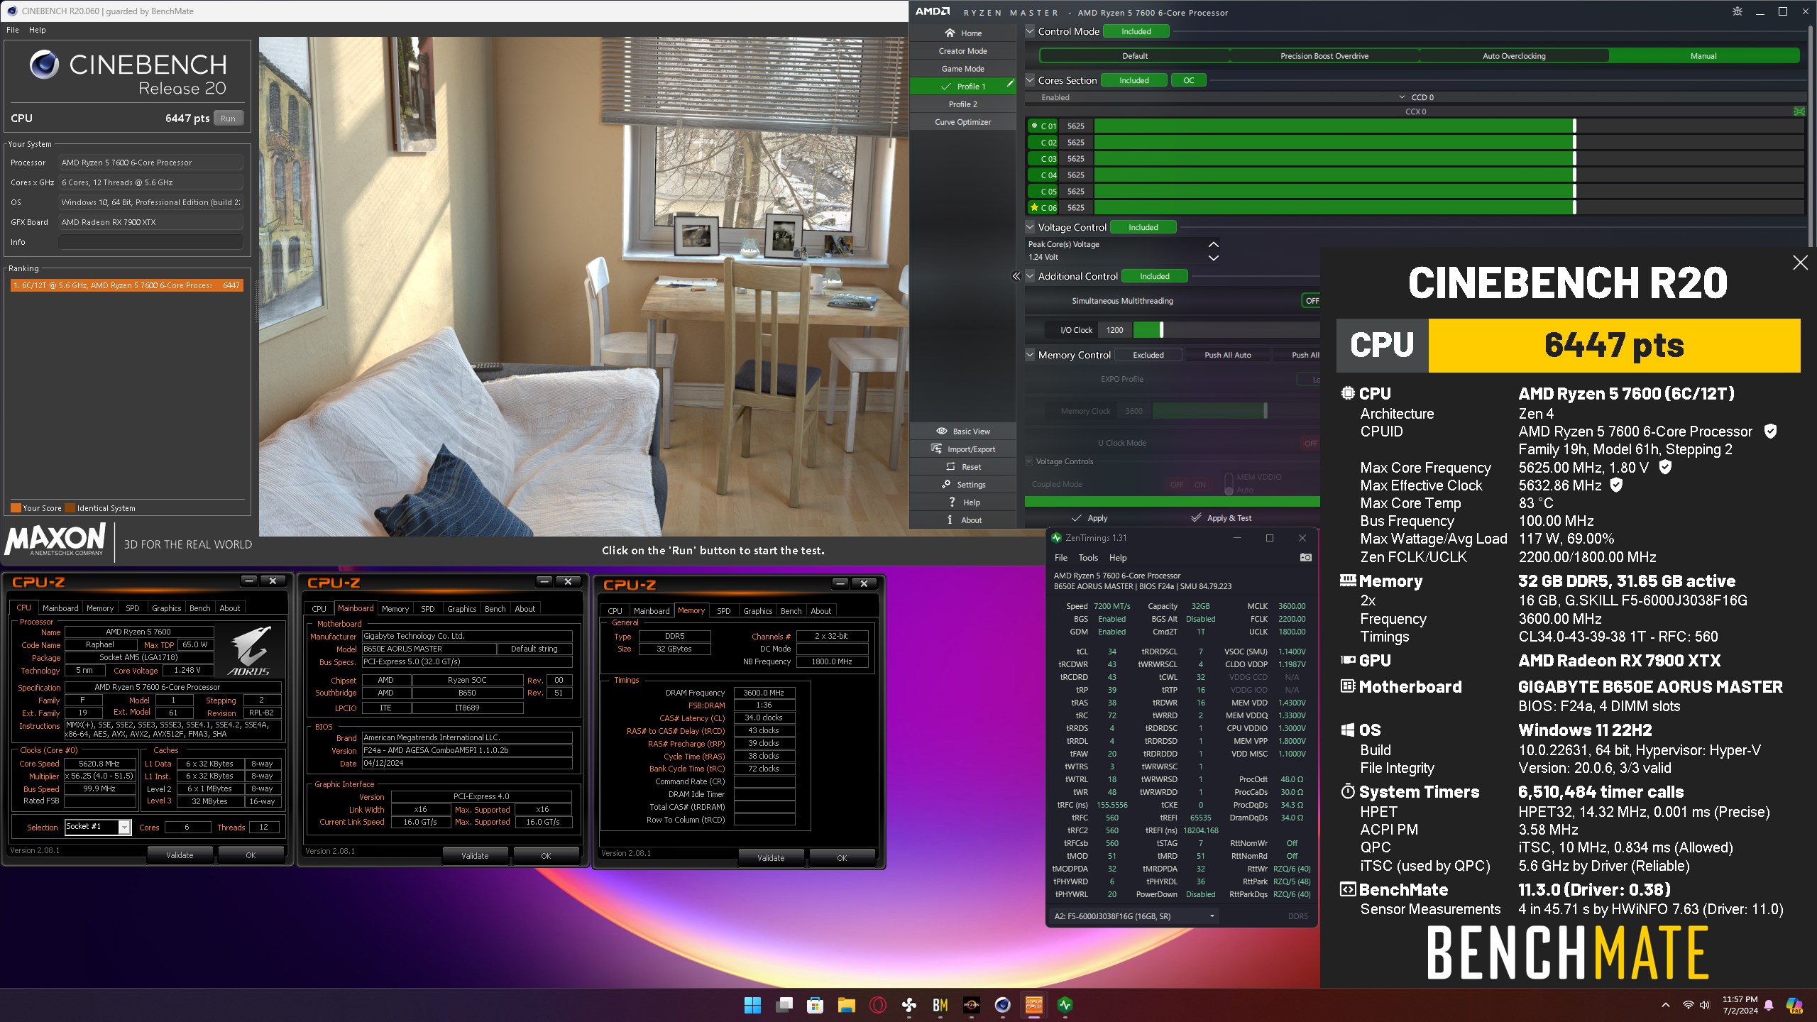This screenshot has height=1022, width=1817.
Task: Toggle Cores Section Included button
Action: point(1133,80)
